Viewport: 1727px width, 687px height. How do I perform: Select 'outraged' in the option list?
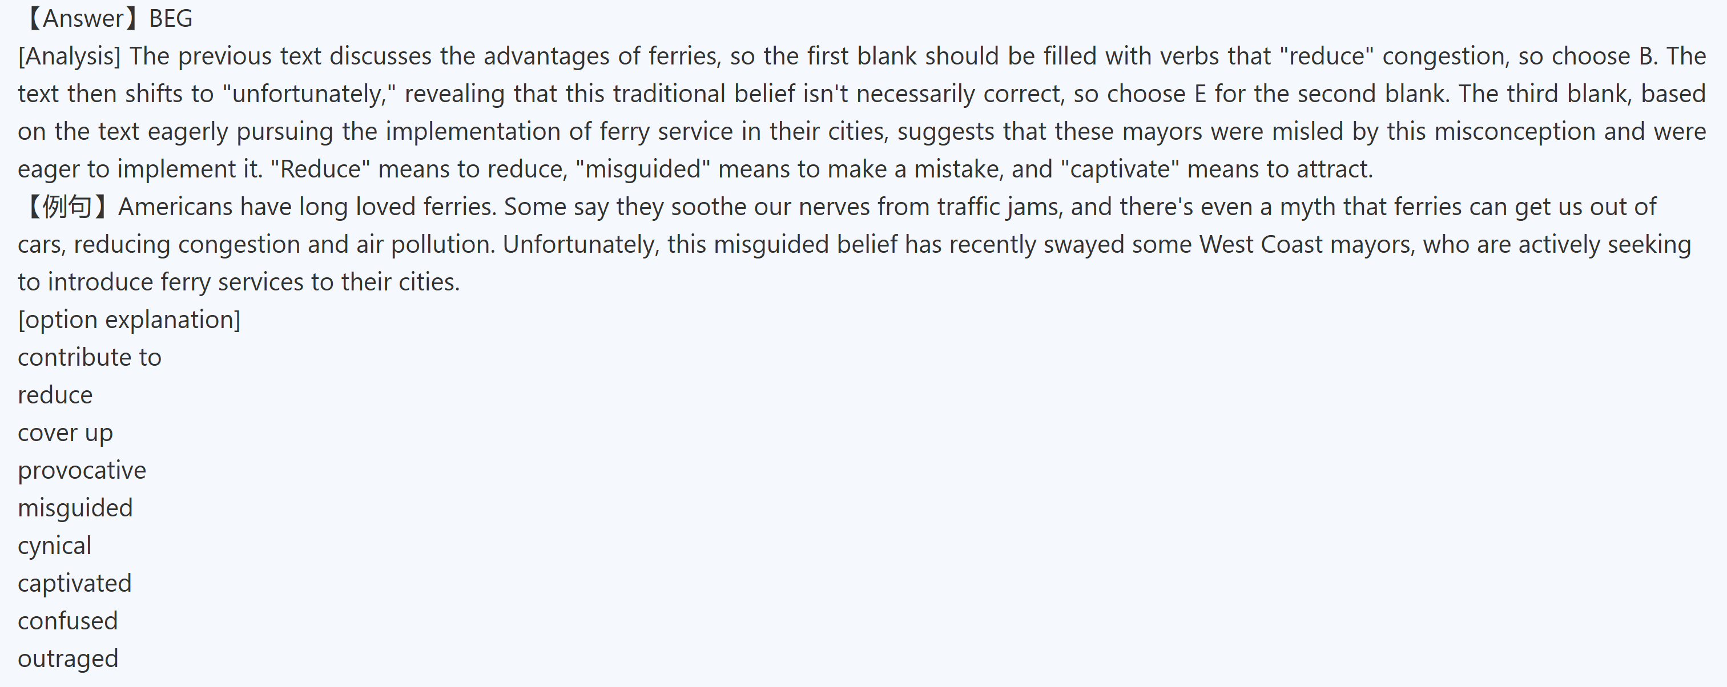coord(68,658)
